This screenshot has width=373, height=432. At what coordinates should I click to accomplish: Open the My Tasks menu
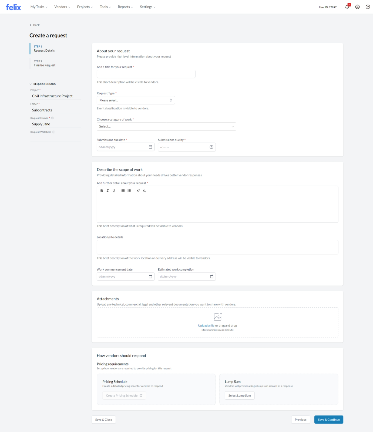[39, 7]
